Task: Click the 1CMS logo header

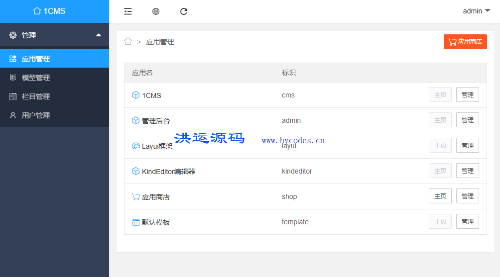Action: pos(49,11)
